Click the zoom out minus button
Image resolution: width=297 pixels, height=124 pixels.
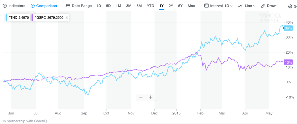141,97
